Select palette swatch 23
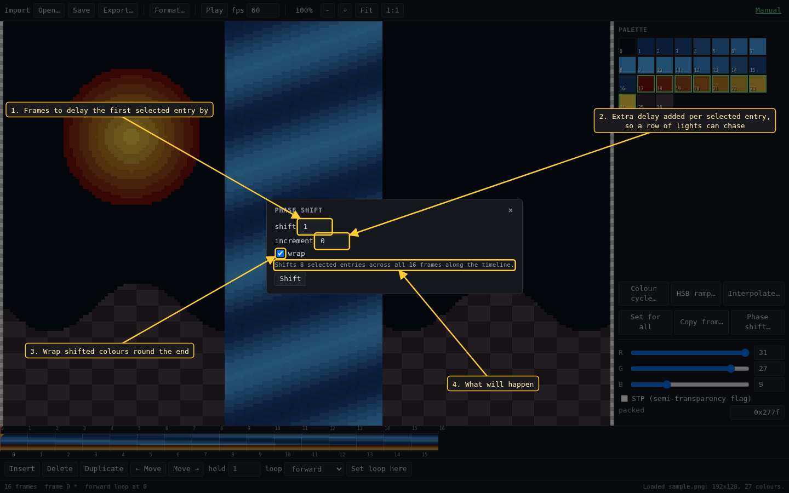789x493 pixels. 758,84
